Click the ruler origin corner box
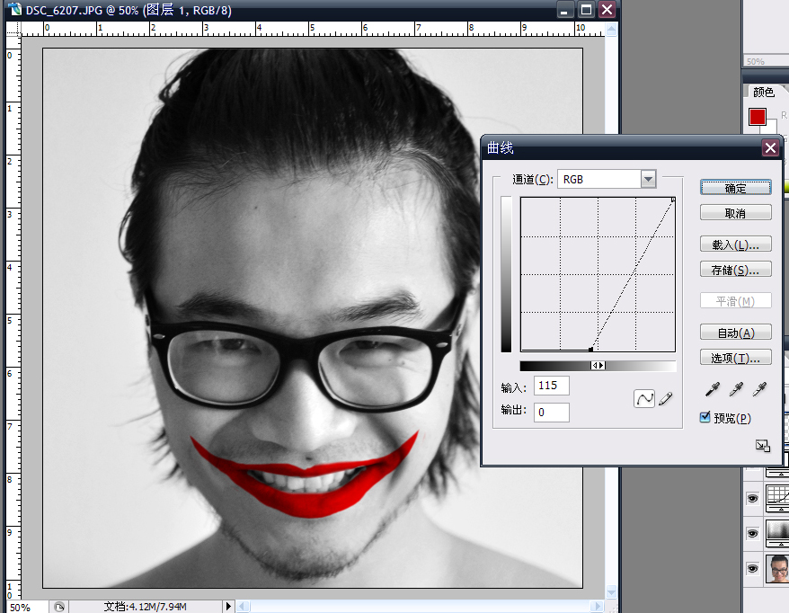The height and width of the screenshot is (613, 789). (13, 29)
